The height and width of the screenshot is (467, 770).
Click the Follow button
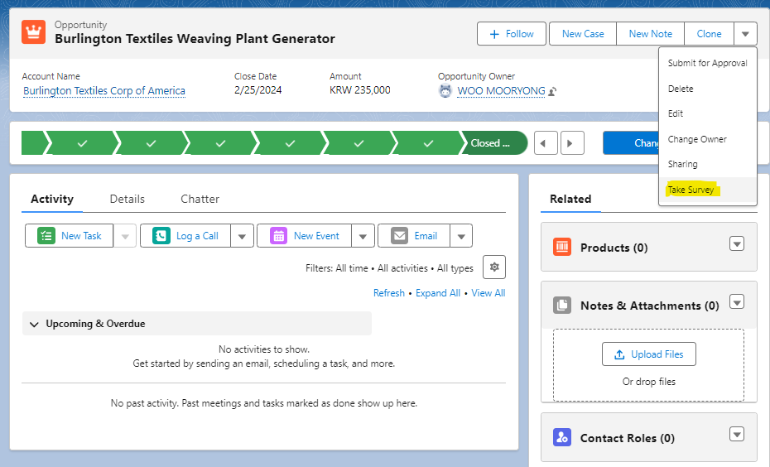[x=511, y=34]
